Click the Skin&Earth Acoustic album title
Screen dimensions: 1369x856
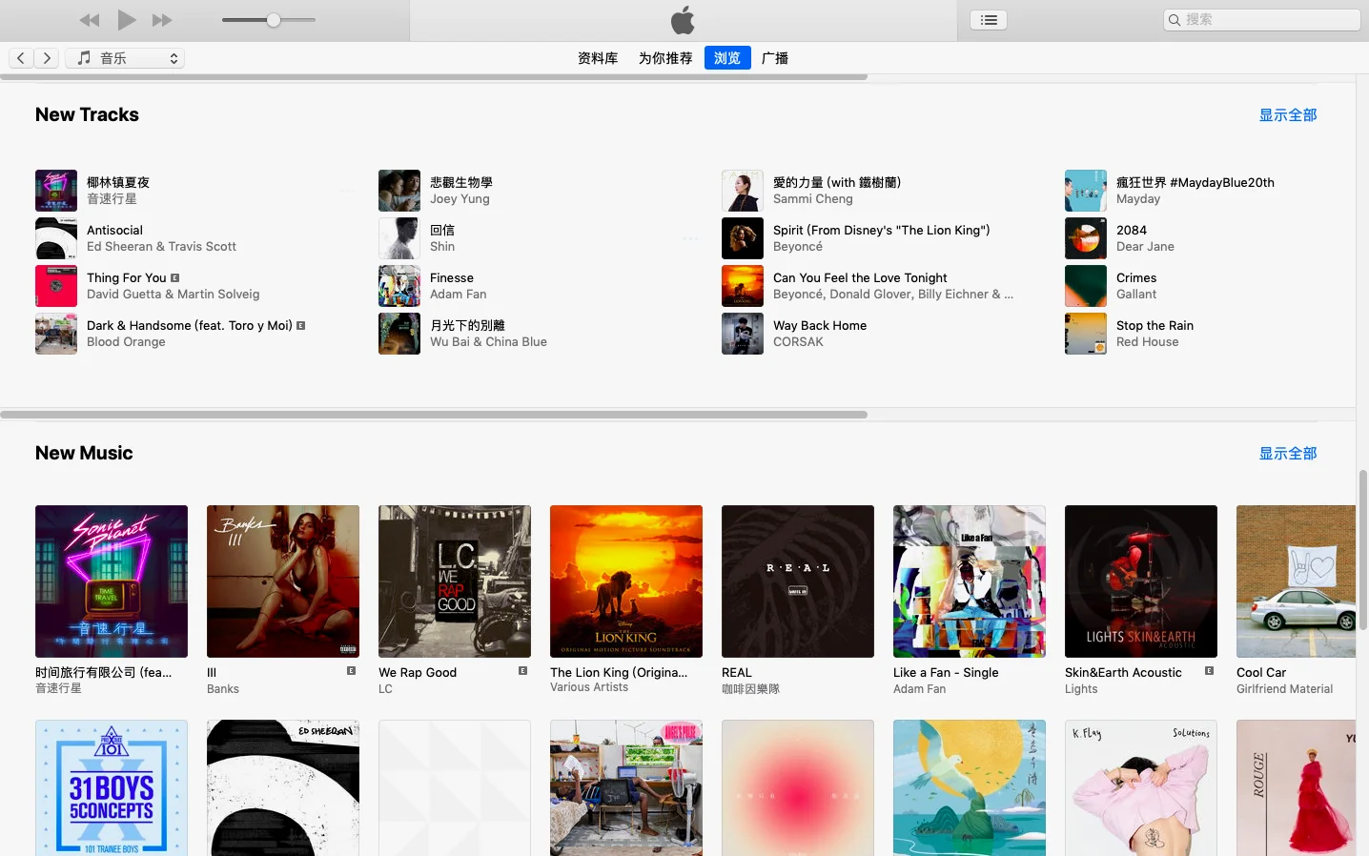click(x=1123, y=673)
